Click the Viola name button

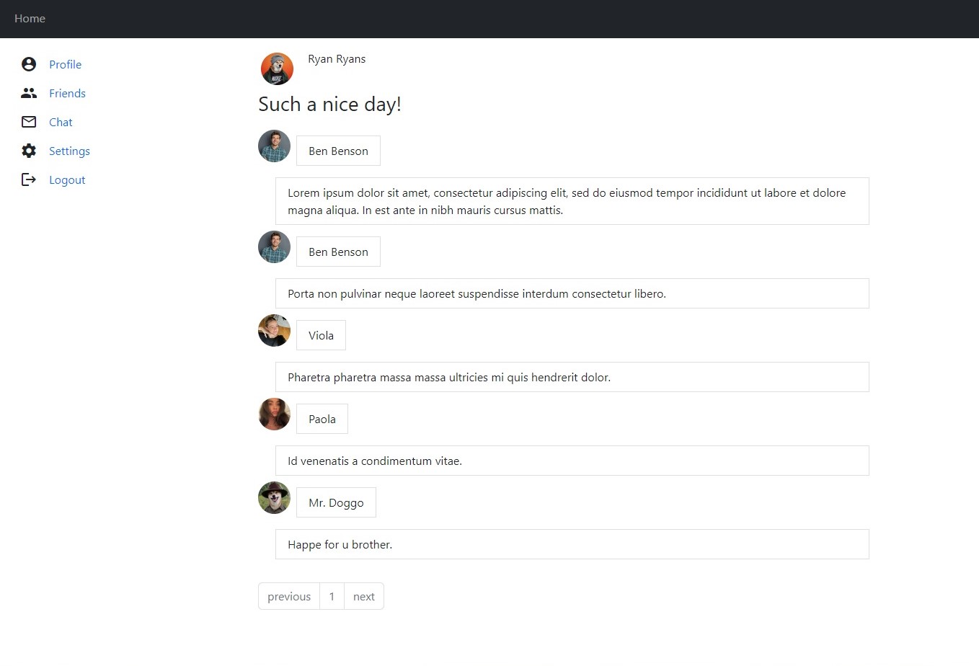click(320, 334)
